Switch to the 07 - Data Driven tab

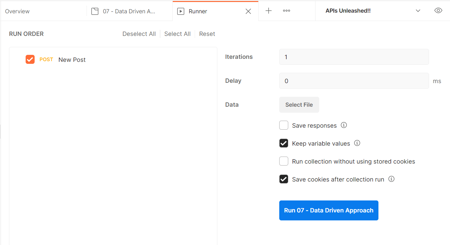pyautogui.click(x=129, y=11)
